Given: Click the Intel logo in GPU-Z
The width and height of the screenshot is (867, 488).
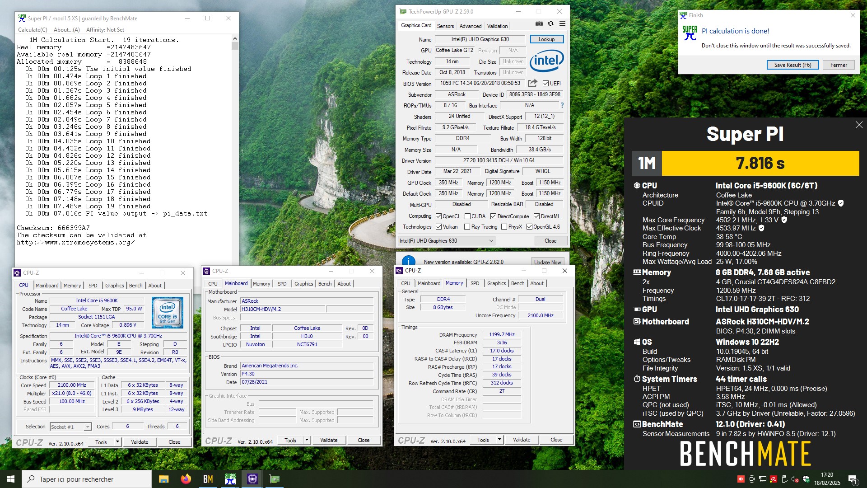Looking at the screenshot, I should pos(546,61).
